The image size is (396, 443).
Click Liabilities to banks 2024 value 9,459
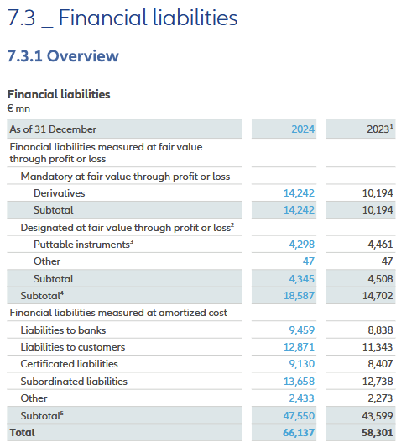(301, 330)
